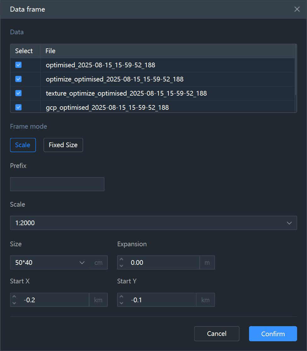The height and width of the screenshot is (351, 307).
Task: Close the Data frame dialog
Action: point(297,9)
